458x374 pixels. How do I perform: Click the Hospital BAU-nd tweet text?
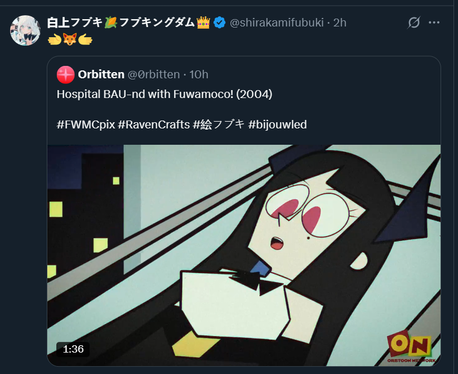click(164, 94)
